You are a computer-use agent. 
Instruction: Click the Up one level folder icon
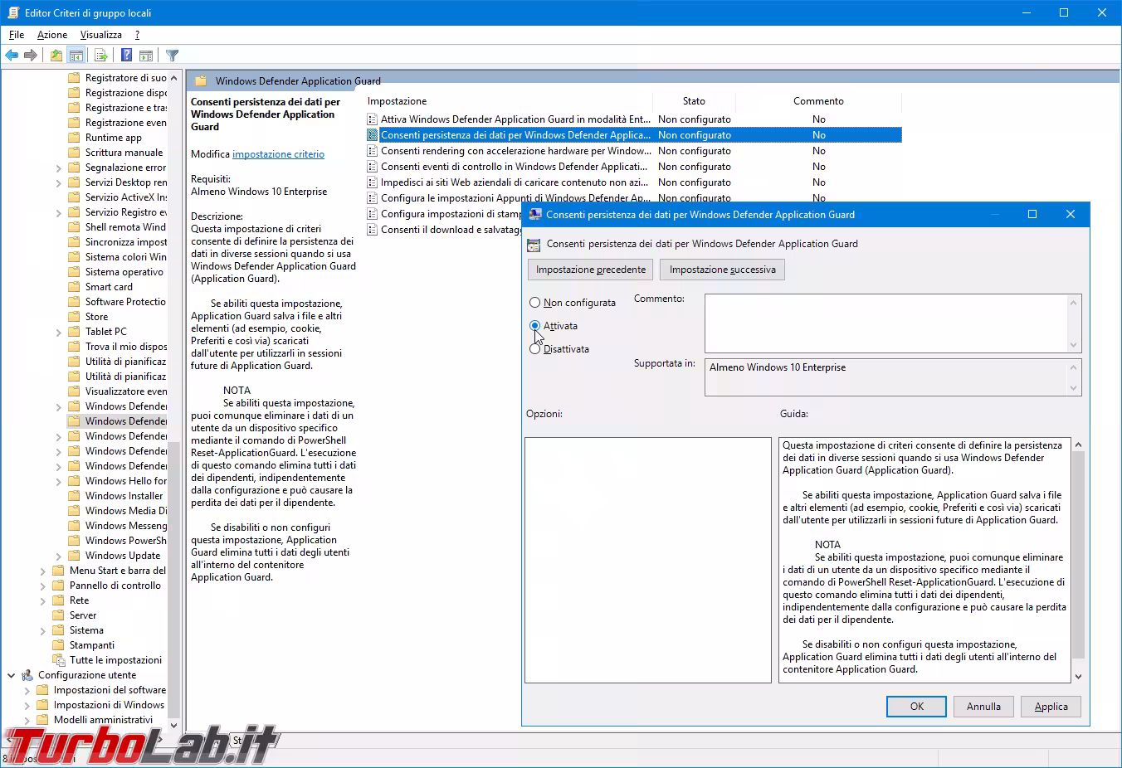coord(56,56)
